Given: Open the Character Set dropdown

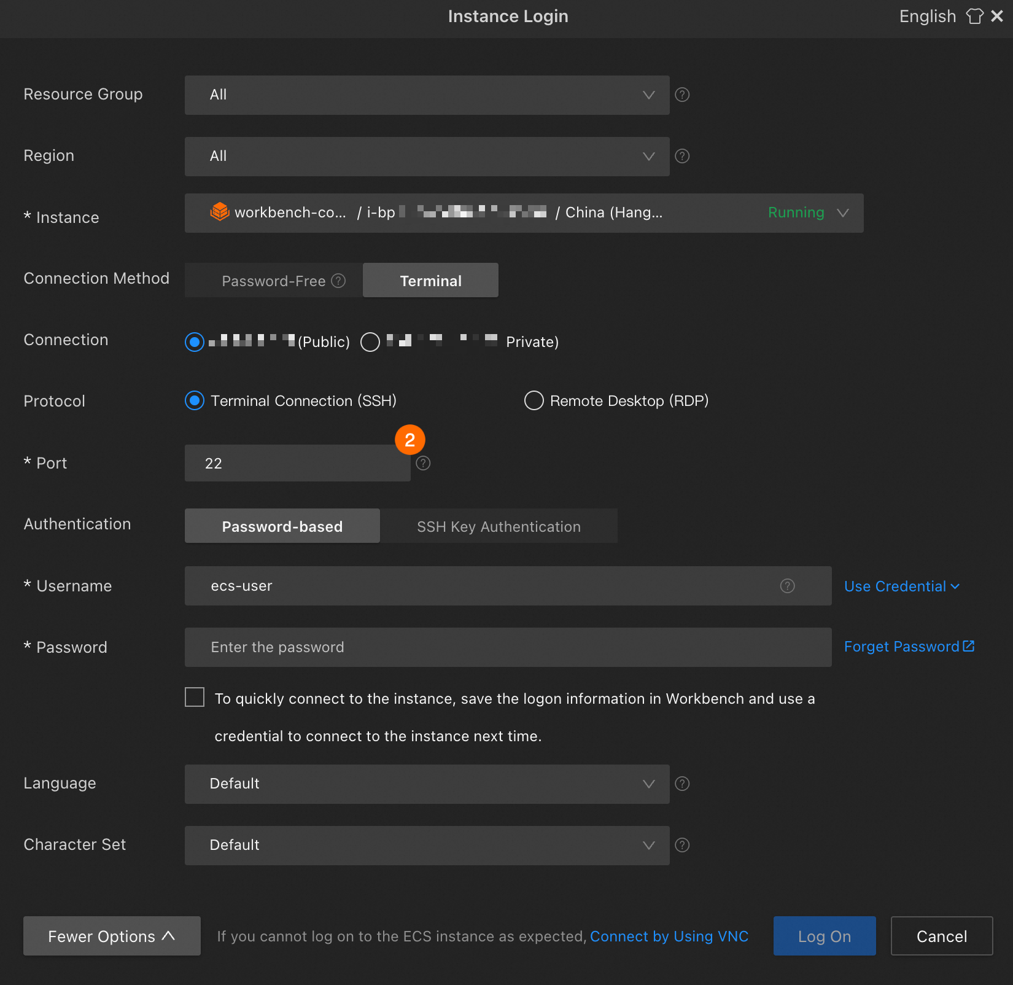Looking at the screenshot, I should pyautogui.click(x=427, y=845).
